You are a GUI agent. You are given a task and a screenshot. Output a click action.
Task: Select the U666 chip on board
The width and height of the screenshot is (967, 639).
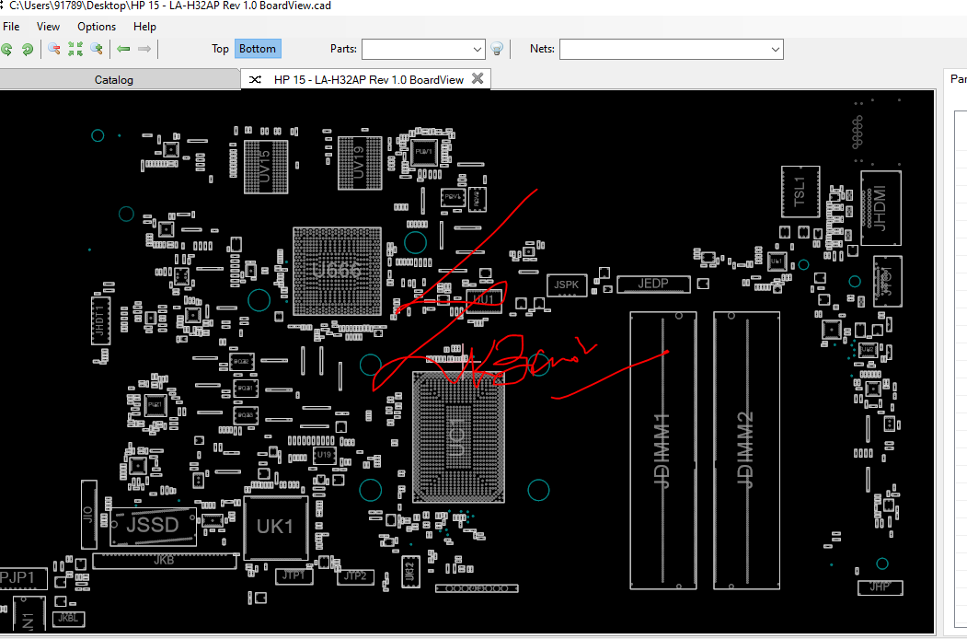coord(337,271)
